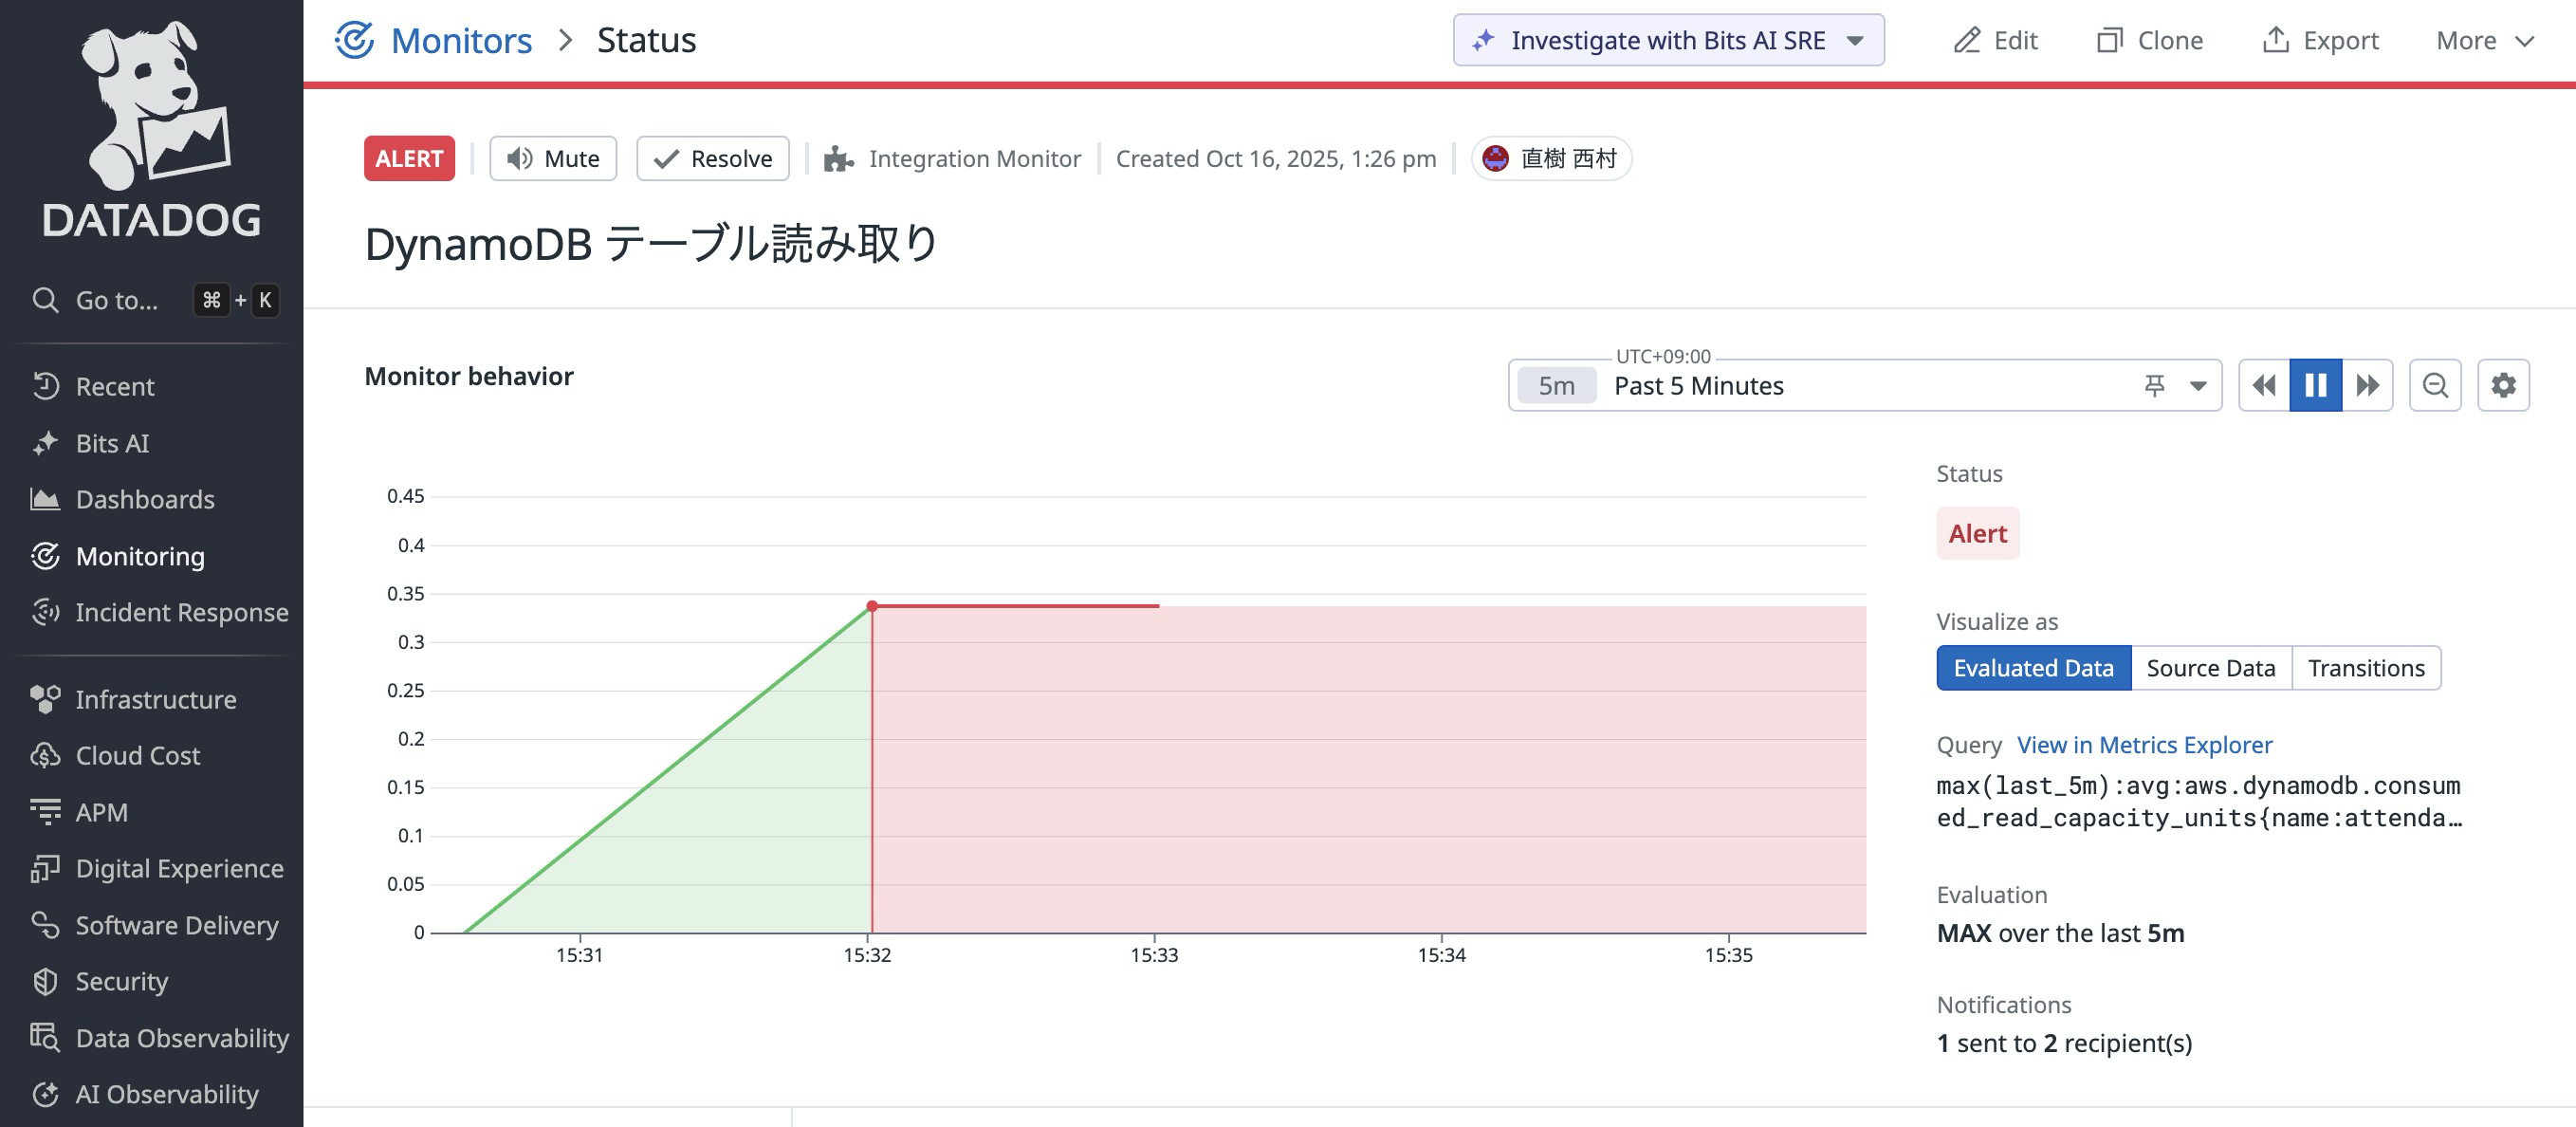Pause the live graph updates
Screen dimensions: 2576x1127
pos(2316,384)
